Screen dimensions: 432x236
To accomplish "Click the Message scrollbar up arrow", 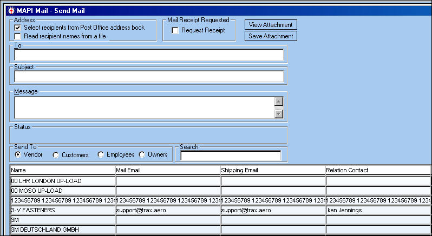I will (x=279, y=102).
